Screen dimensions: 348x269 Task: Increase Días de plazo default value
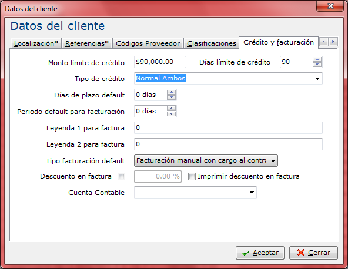[171, 92]
